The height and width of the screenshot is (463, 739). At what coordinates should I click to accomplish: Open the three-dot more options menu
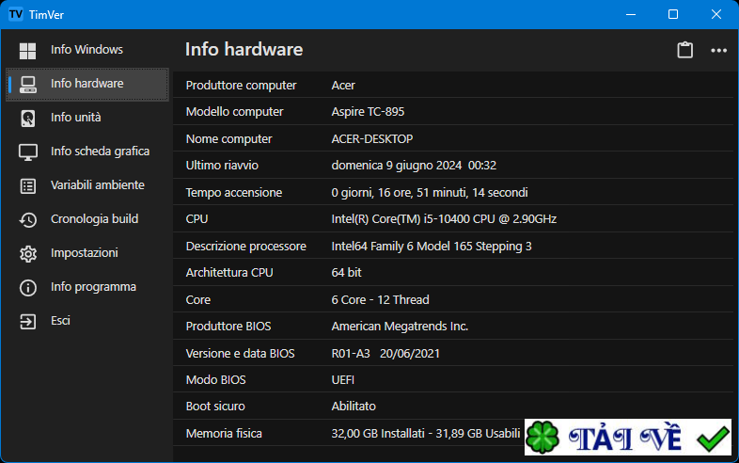tap(719, 50)
